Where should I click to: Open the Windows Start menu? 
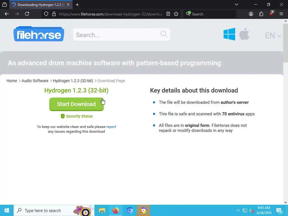point(7,210)
